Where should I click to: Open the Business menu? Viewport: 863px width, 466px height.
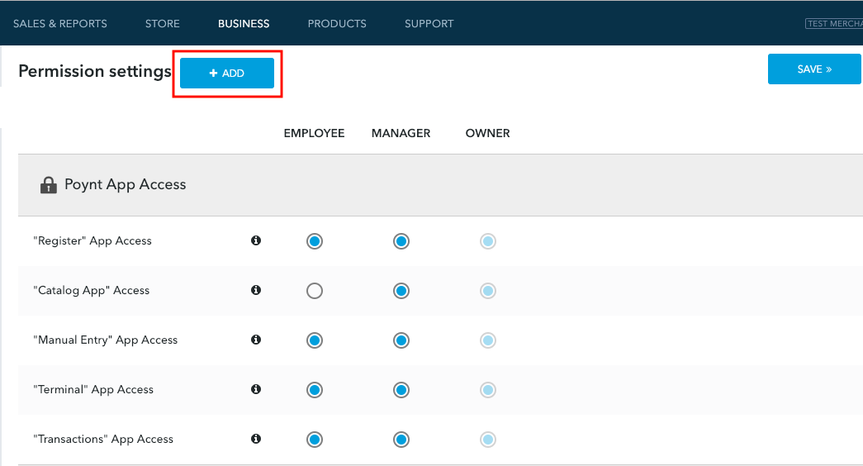244,24
